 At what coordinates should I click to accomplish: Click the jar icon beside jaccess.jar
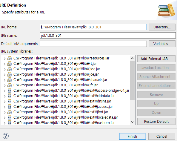coord(10,107)
